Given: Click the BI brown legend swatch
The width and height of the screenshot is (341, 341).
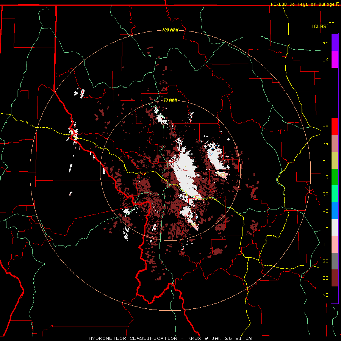Looking at the screenshot, I should (335, 278).
